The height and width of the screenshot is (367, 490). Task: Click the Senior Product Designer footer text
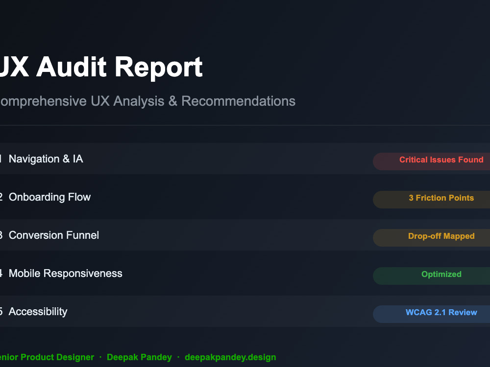47,357
